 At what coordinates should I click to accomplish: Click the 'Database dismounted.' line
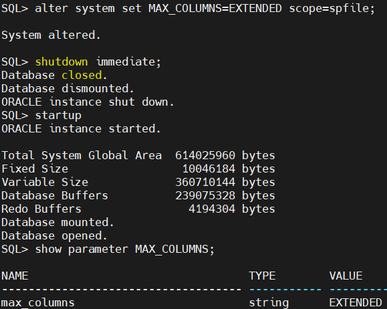click(x=68, y=88)
